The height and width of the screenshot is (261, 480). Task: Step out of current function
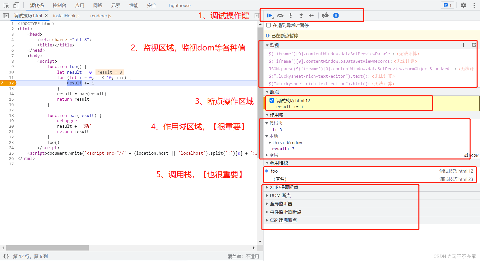301,15
